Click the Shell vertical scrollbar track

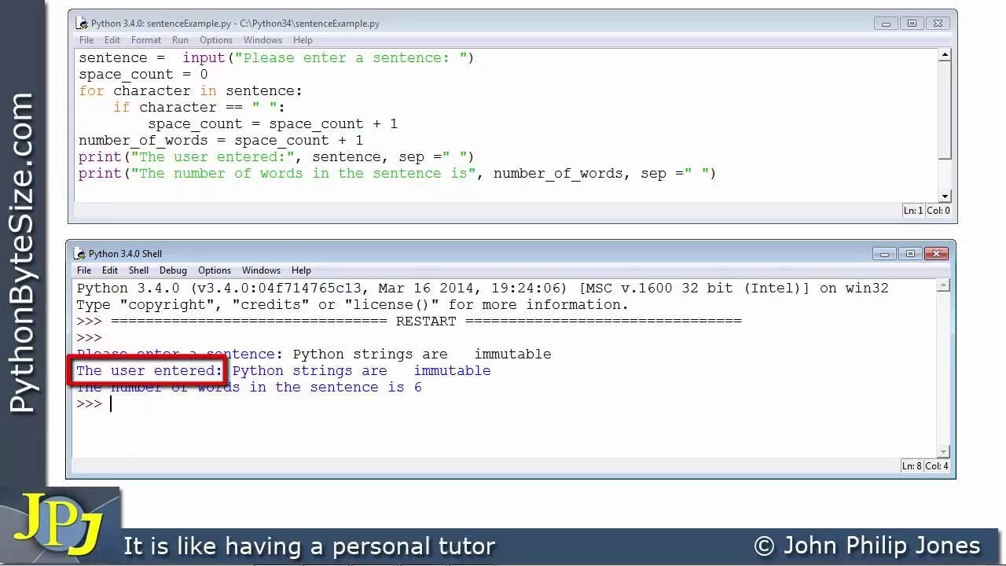coord(944,369)
